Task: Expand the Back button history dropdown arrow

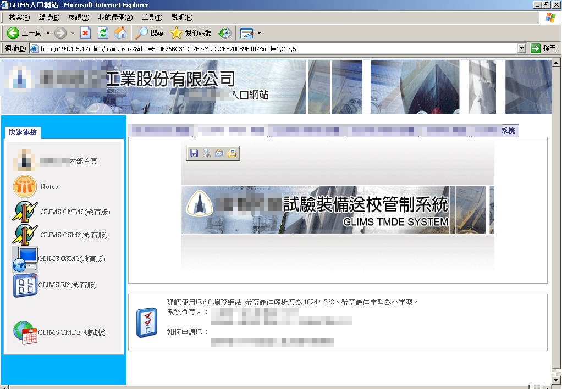Action: 48,33
